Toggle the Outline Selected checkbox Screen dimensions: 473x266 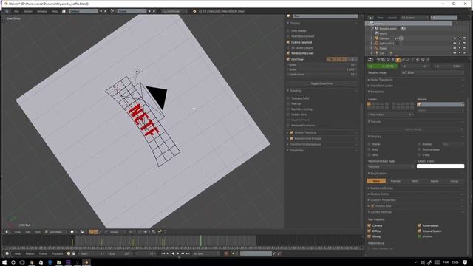(288, 42)
